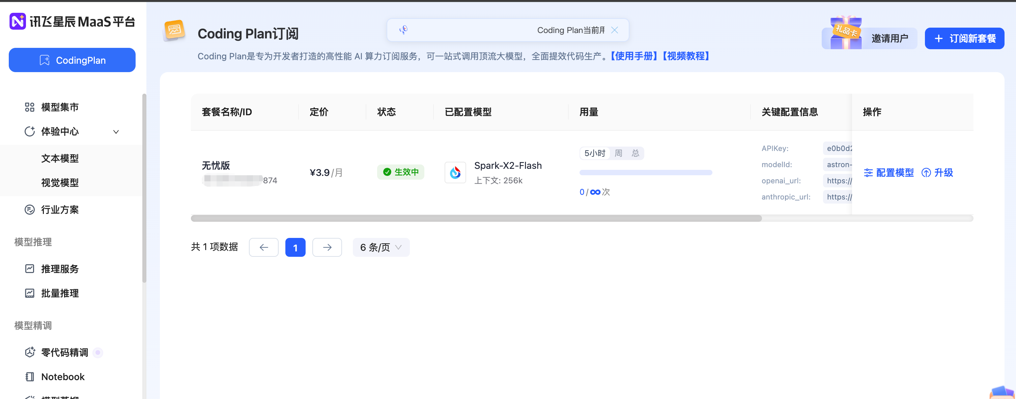The image size is (1016, 399).
Task: Click the 推理服务 chart icon
Action: click(30, 269)
